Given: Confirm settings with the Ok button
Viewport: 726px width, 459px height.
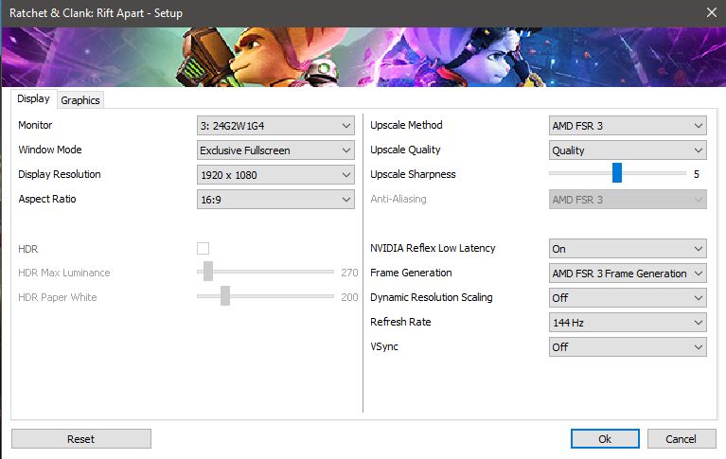Looking at the screenshot, I should tap(605, 438).
